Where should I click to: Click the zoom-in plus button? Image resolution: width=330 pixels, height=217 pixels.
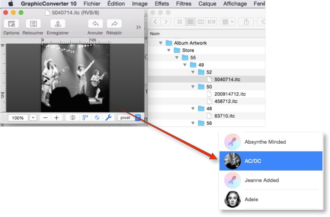click(56, 118)
